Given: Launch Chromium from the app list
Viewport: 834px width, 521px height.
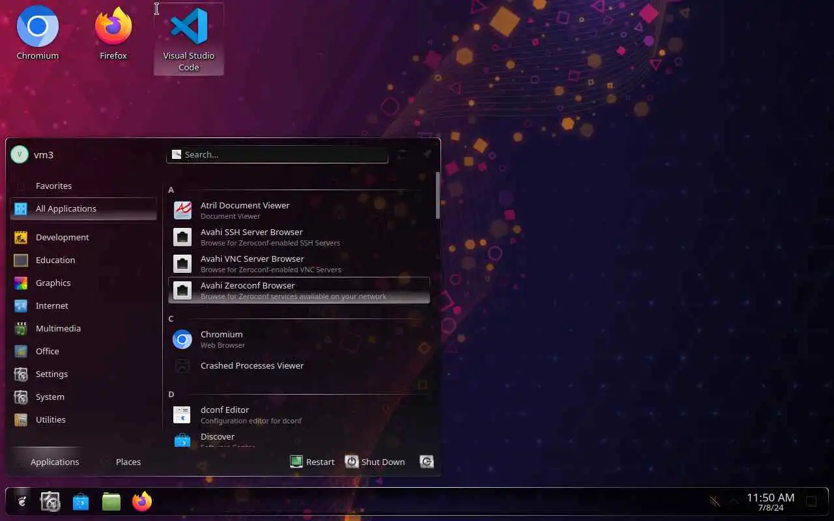Looking at the screenshot, I should point(299,339).
